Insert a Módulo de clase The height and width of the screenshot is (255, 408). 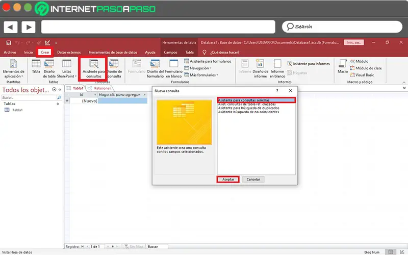(x=366, y=68)
